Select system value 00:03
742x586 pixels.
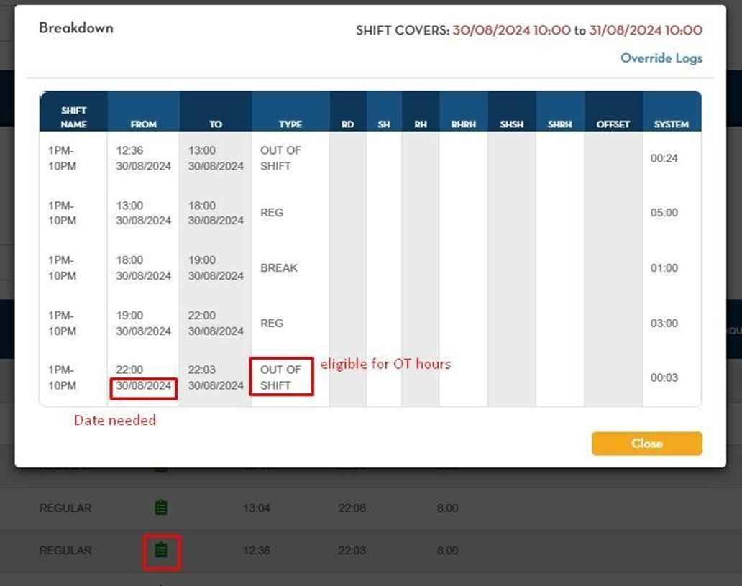(x=664, y=377)
